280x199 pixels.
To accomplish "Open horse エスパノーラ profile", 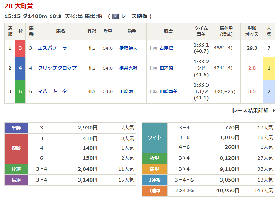I will tap(52, 48).
